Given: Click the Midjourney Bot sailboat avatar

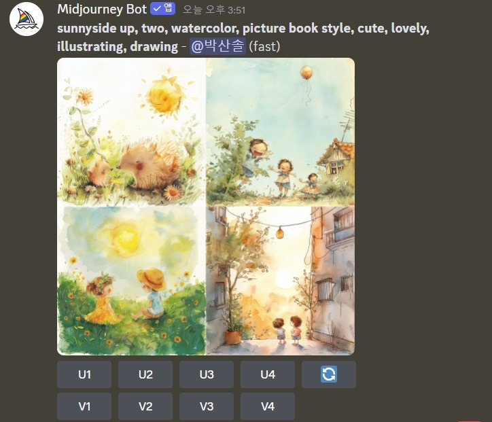Looking at the screenshot, I should tap(27, 19).
